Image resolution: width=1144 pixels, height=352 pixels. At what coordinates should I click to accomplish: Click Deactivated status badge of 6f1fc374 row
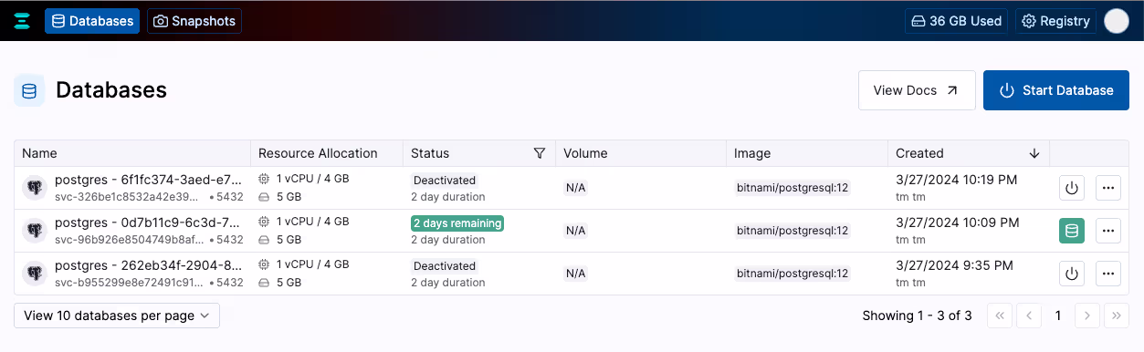coord(445,181)
